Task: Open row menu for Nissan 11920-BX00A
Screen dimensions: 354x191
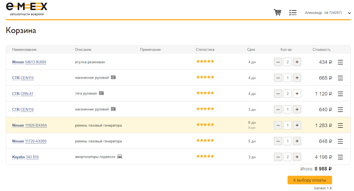Action: click(x=340, y=125)
